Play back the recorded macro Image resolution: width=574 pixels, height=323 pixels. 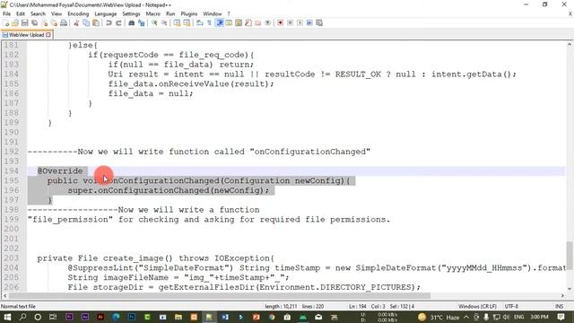click(x=300, y=22)
